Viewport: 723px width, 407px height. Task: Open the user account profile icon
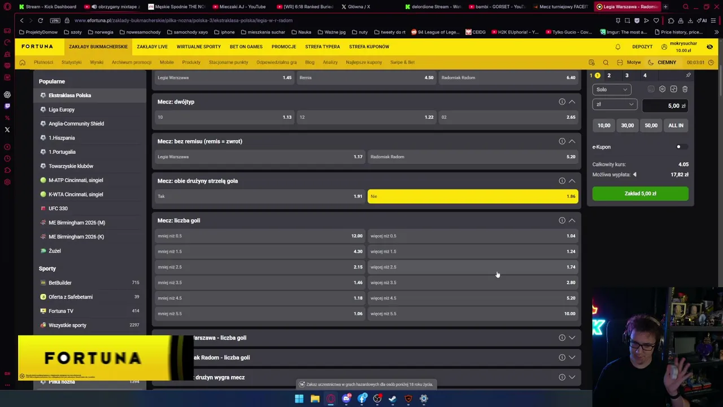pyautogui.click(x=664, y=47)
